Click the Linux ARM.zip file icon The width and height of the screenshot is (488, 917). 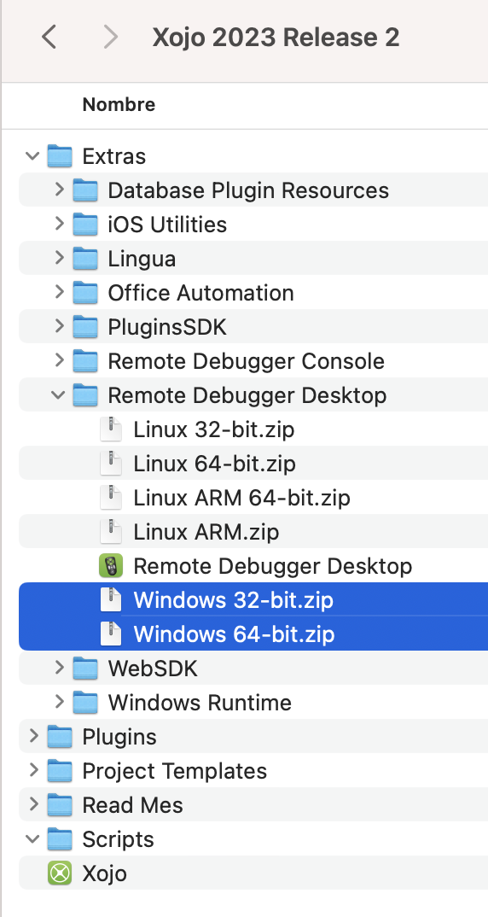point(111,532)
